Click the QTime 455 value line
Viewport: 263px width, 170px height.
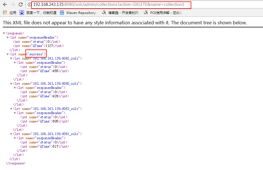tap(45, 71)
